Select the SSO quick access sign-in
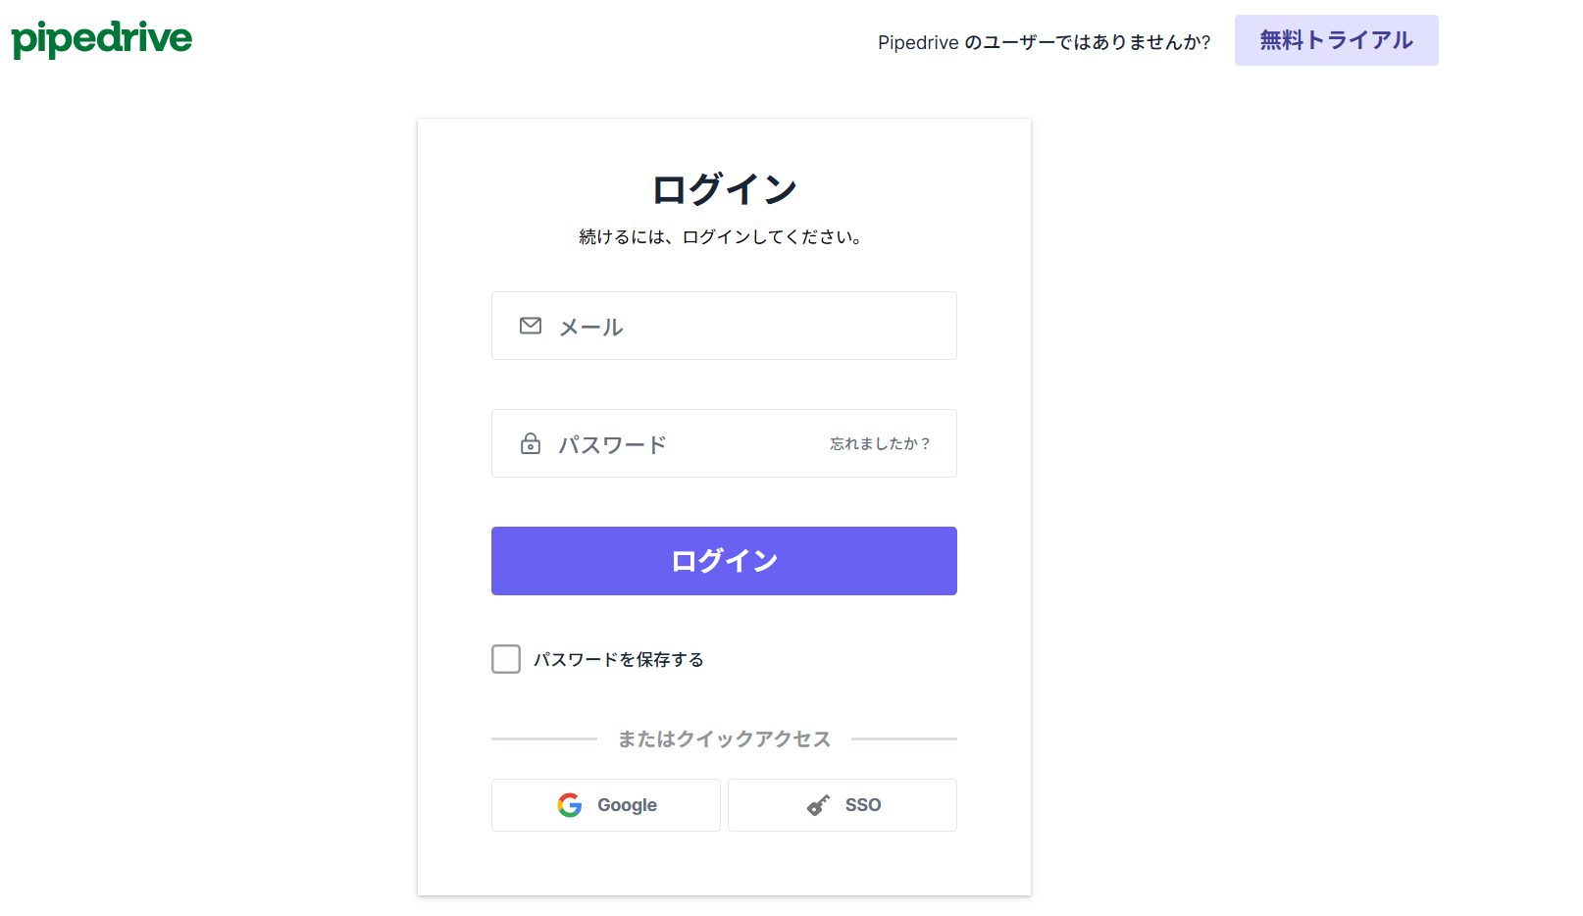 [842, 804]
